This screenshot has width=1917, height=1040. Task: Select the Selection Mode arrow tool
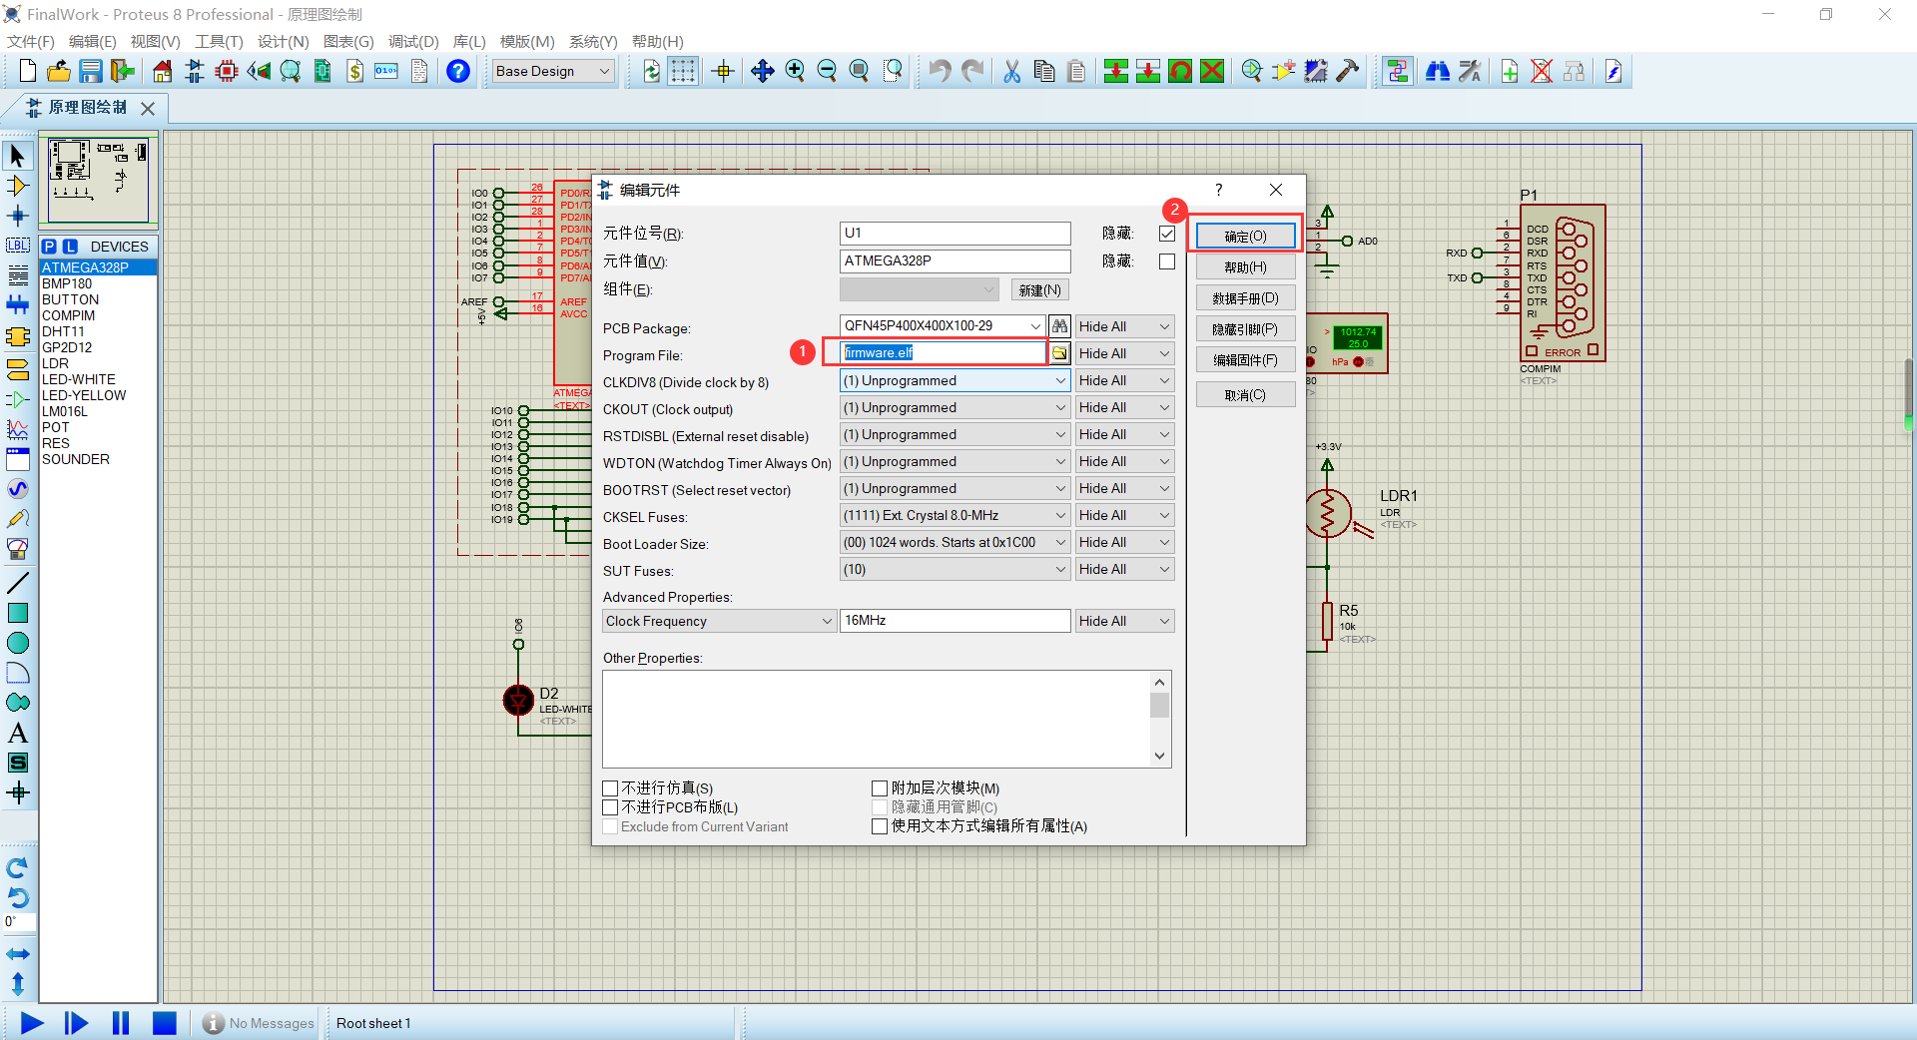(18, 156)
